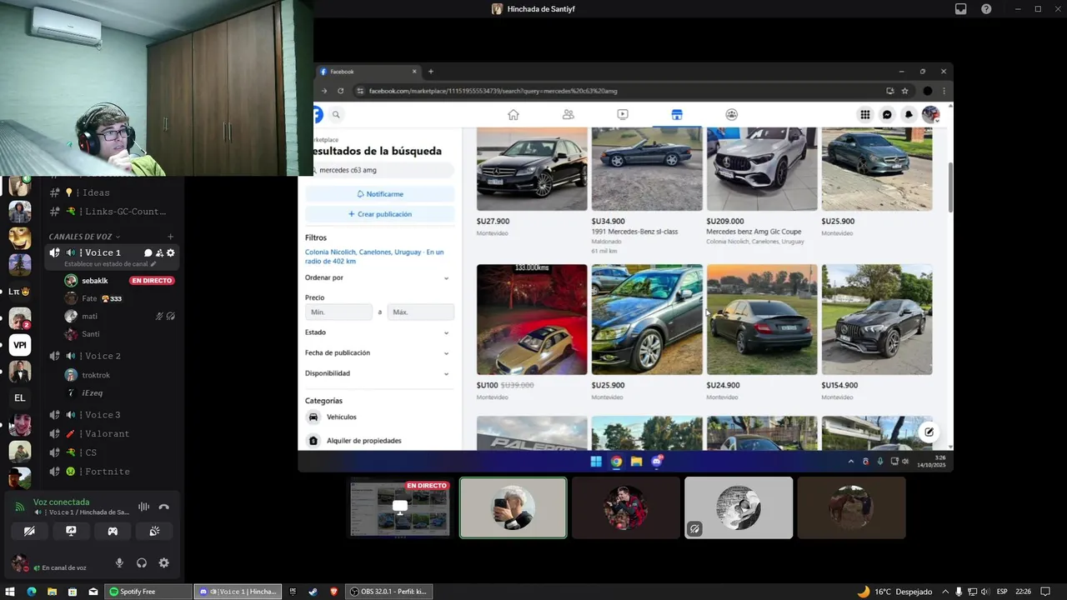Open Facebook Video icon in stream
The width and height of the screenshot is (1067, 600).
point(623,115)
